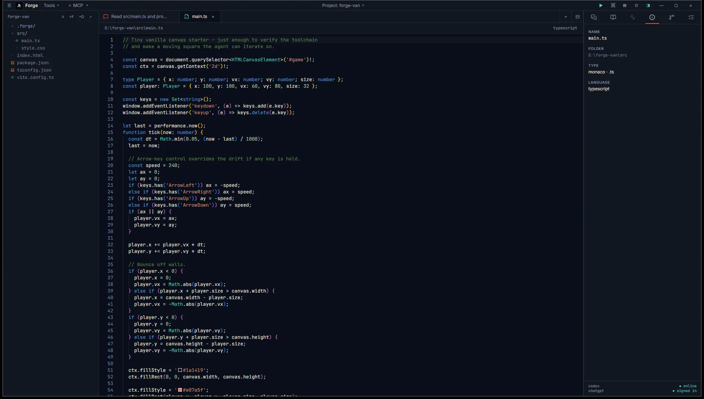Click the 'let last = performance.now();' line
Screen dimensions: 704x399
pyautogui.click(x=164, y=126)
